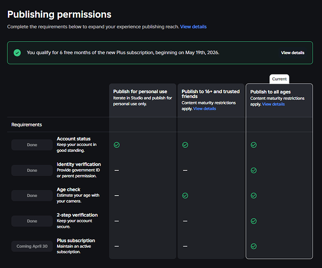Click Account status checkmark under 16+ column
The image size is (322, 268).
point(185,145)
